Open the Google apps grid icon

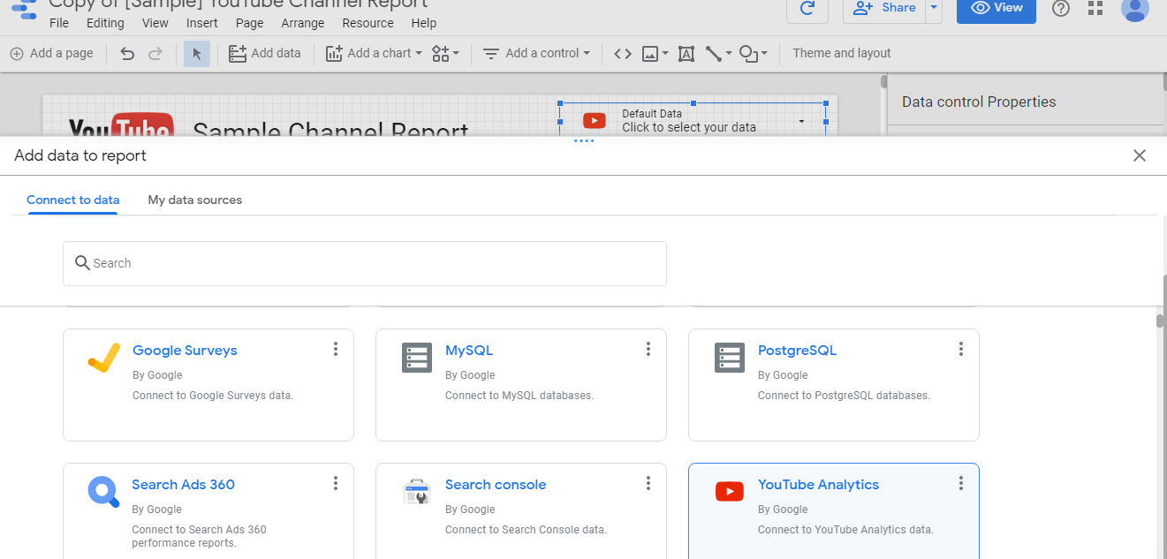pyautogui.click(x=1095, y=9)
